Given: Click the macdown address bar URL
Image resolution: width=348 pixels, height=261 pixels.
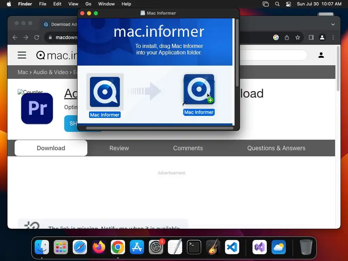Looking at the screenshot, I should point(66,37).
